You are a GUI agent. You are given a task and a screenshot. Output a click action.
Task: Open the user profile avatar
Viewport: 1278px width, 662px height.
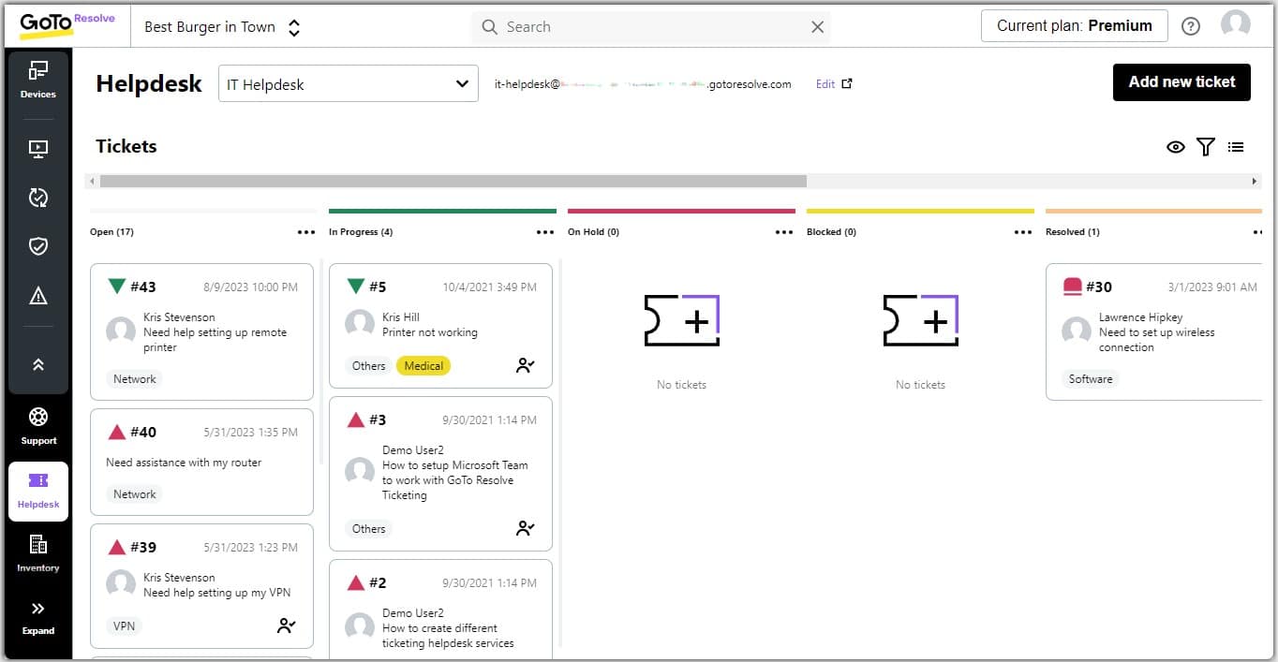1236,25
